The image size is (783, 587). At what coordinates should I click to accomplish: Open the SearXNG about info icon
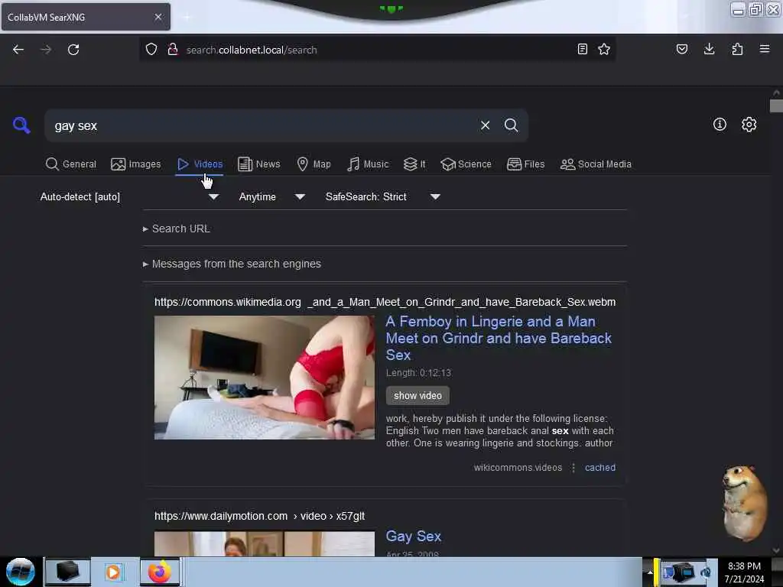click(720, 125)
